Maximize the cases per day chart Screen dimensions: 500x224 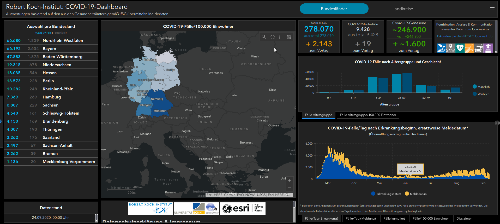click(497, 123)
